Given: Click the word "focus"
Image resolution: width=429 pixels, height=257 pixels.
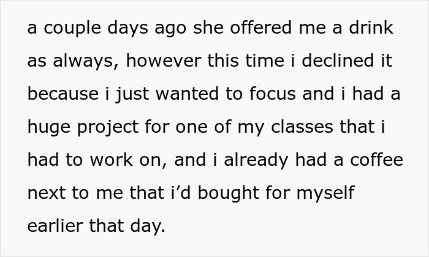Looking at the screenshot, I should 262,95.
